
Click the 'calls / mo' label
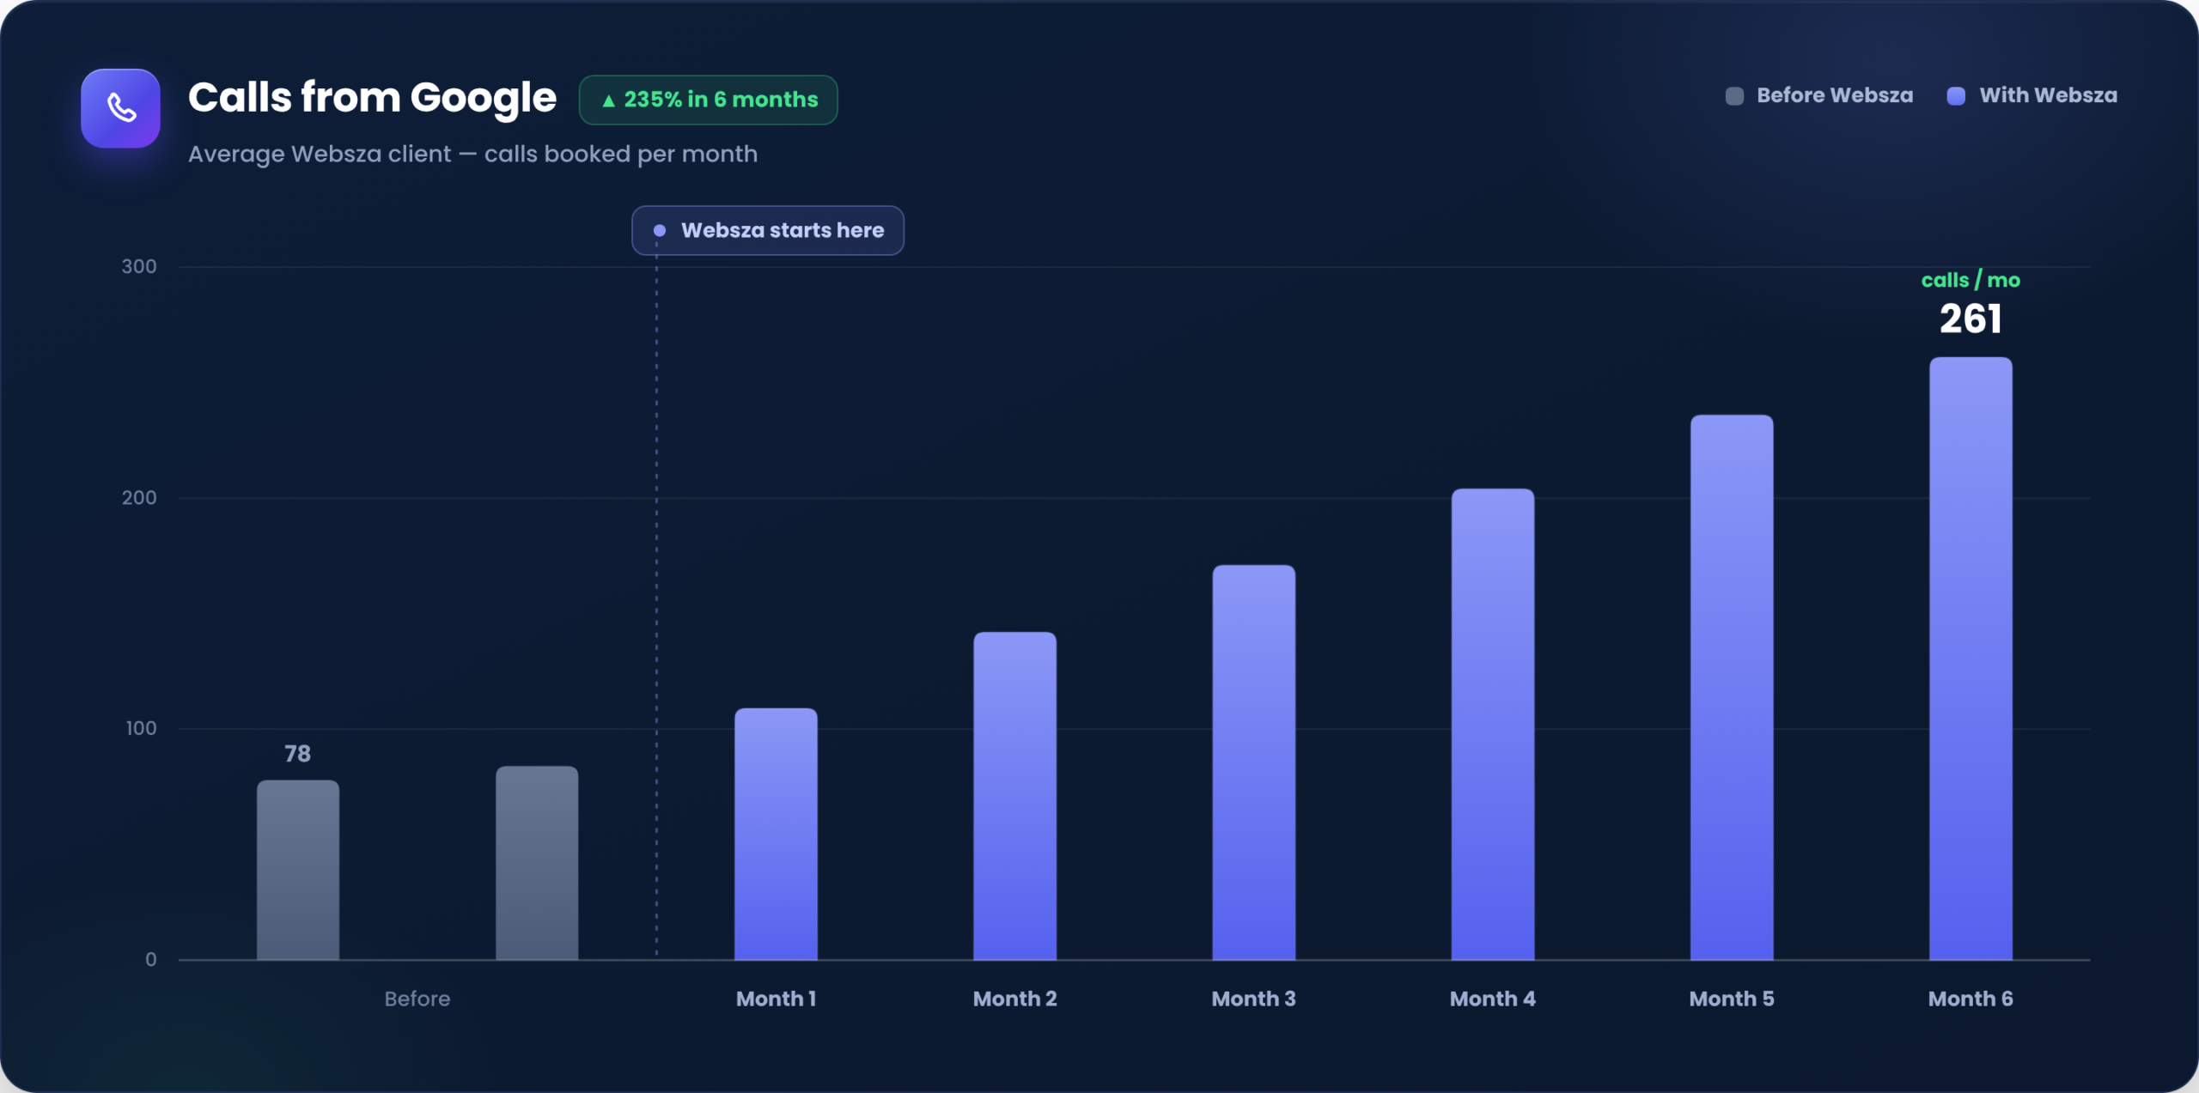pyautogui.click(x=1971, y=280)
